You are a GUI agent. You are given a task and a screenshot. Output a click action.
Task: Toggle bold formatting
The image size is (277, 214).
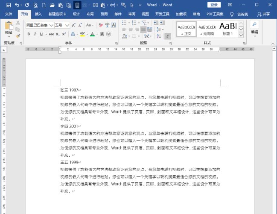click(x=29, y=34)
